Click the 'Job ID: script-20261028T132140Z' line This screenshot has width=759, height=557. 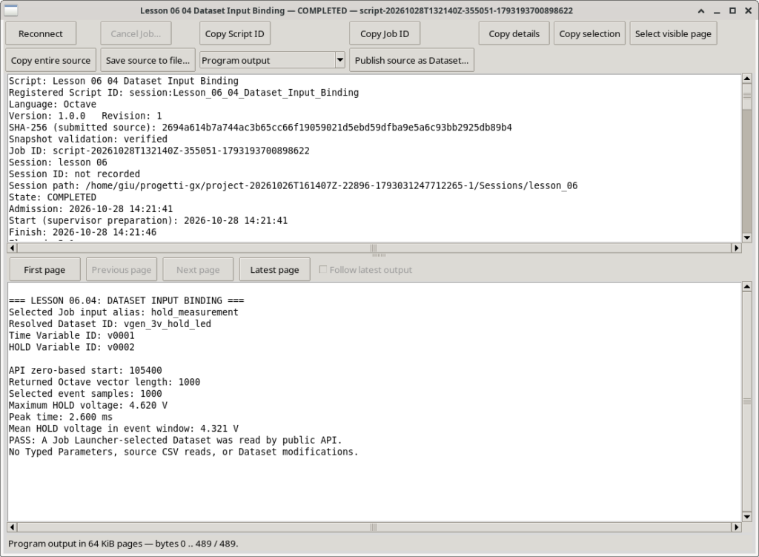point(159,151)
